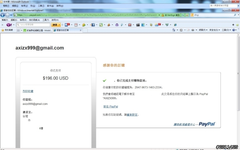Click the red shop icon in Yahoo toolbar

[x=130, y=25]
